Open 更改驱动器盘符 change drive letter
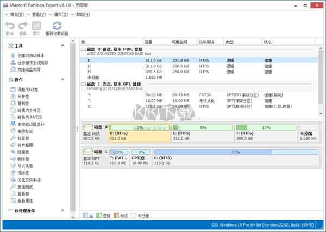 27,124
